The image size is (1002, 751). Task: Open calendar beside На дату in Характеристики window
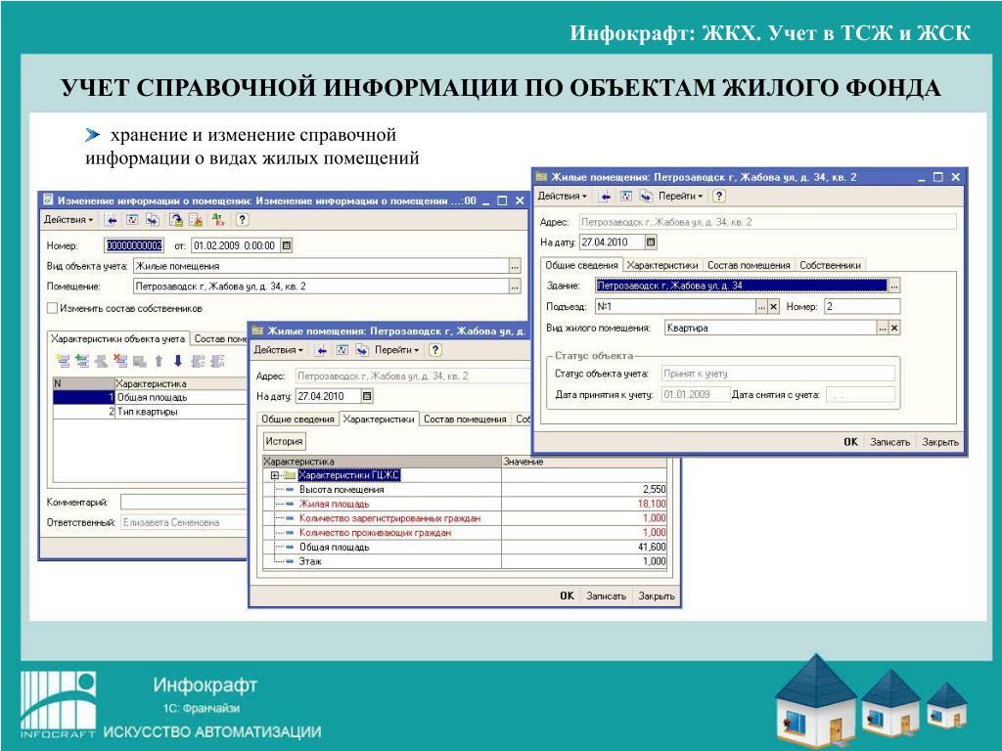[x=367, y=396]
